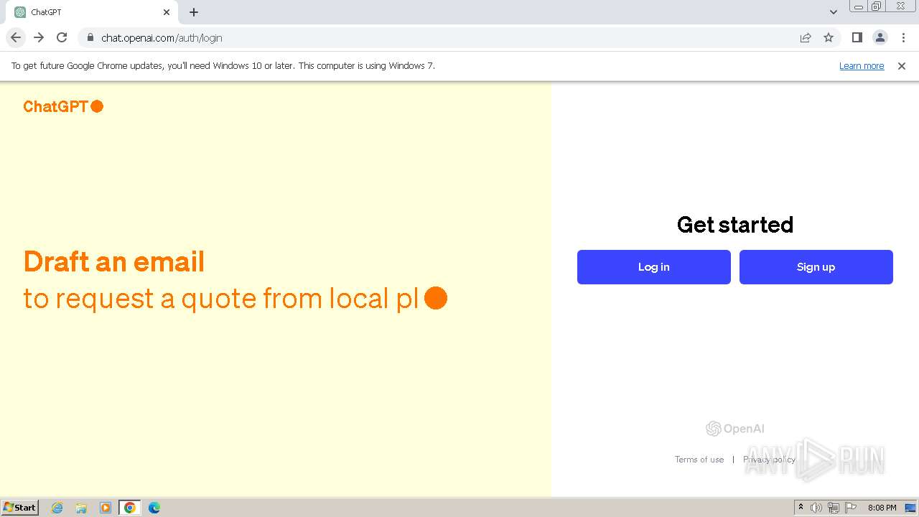Select the ChatGPT browser tab

tap(91, 12)
